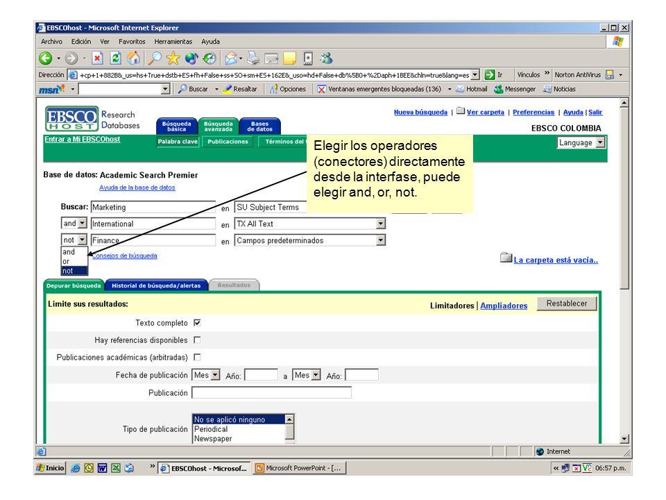Image resolution: width=666 pixels, height=500 pixels.
Task: Open the Mail envelope icon
Action: [x=231, y=58]
